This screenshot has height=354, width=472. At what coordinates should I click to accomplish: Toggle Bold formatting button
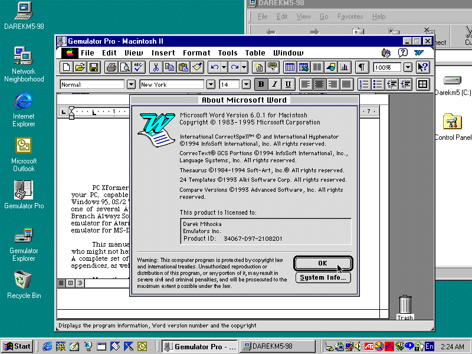pos(261,84)
